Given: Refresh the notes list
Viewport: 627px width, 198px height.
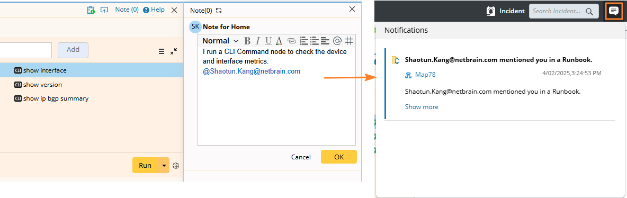Looking at the screenshot, I should [218, 11].
